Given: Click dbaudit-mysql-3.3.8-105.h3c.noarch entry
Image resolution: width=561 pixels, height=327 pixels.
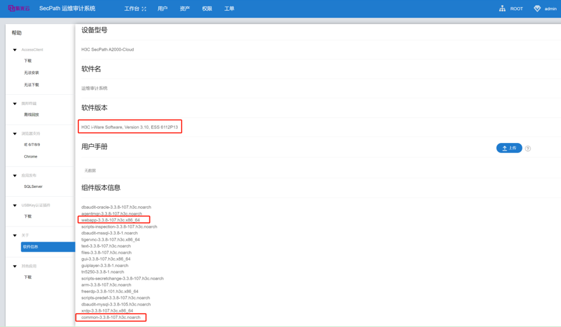Looking at the screenshot, I should [116, 304].
